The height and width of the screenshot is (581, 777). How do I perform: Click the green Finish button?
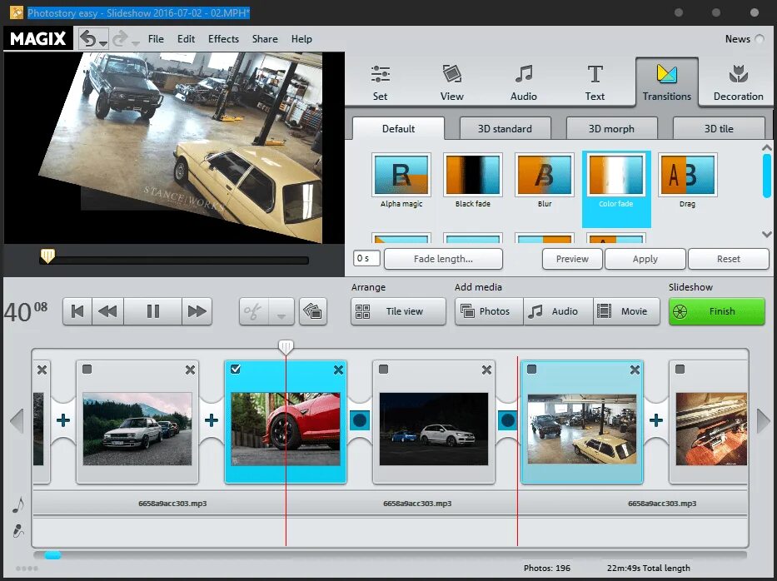point(716,311)
